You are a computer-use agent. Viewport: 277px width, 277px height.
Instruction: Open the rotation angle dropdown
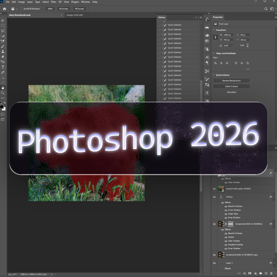[x=232, y=45]
